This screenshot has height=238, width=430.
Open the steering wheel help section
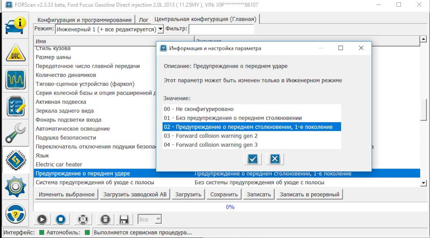(16, 213)
